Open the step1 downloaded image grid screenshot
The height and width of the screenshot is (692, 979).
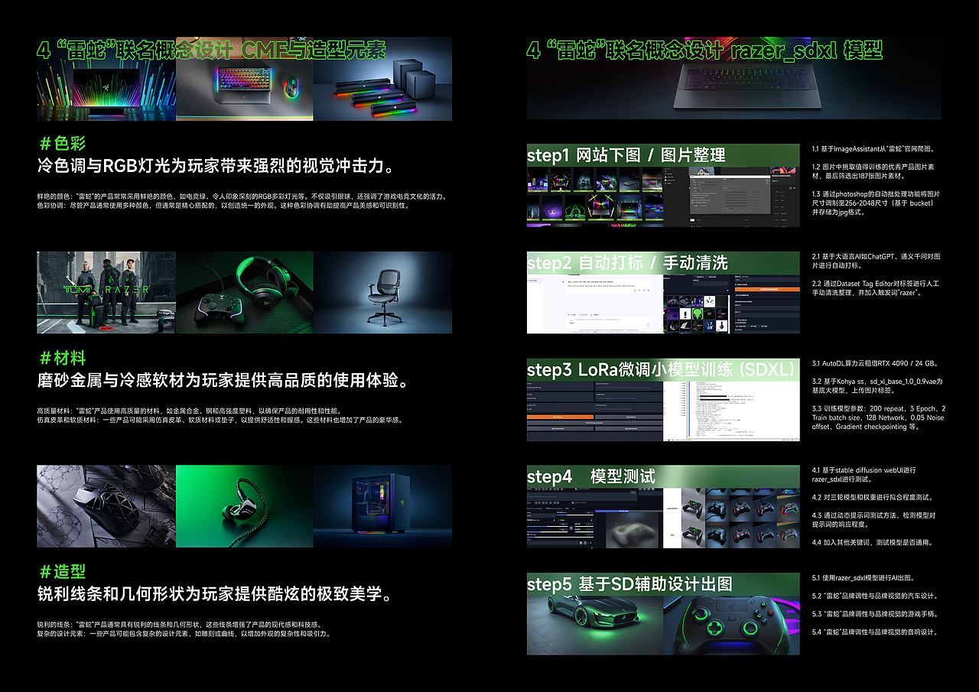pos(595,197)
